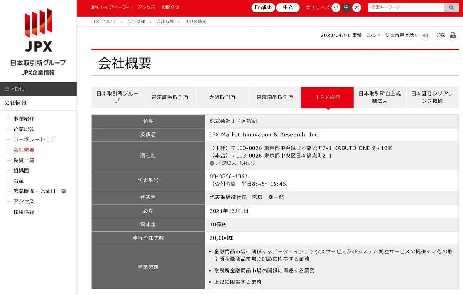This screenshot has height=295, width=463.
Task: Click the JPX logo in the sidebar
Action: tap(38, 30)
